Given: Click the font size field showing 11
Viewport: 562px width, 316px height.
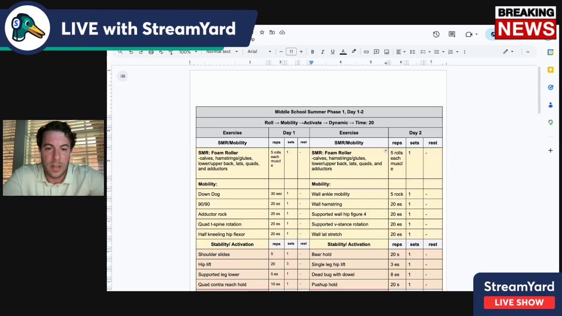Looking at the screenshot, I should 291,52.
